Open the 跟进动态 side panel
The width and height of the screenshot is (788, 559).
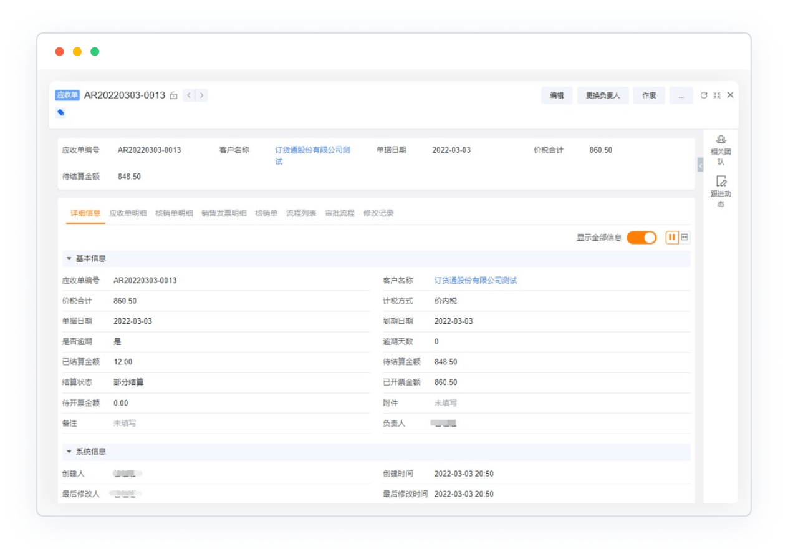pos(721,192)
